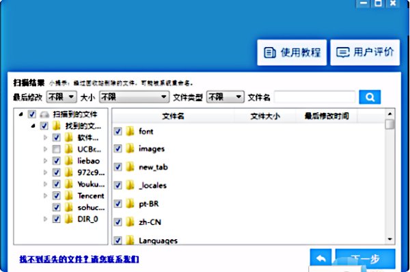Open the 使用教程 tutorial button
The width and height of the screenshot is (410, 272).
coord(292,53)
